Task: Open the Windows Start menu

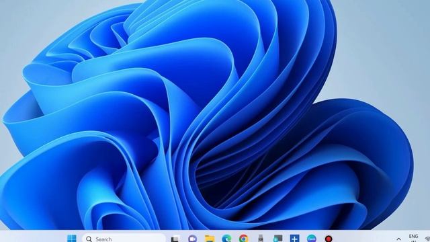Action: [x=72, y=239]
